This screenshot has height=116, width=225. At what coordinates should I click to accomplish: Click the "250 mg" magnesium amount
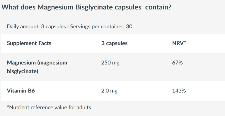[110, 63]
